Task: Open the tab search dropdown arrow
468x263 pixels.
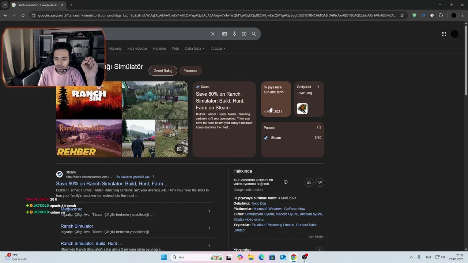Action: [x=5, y=5]
